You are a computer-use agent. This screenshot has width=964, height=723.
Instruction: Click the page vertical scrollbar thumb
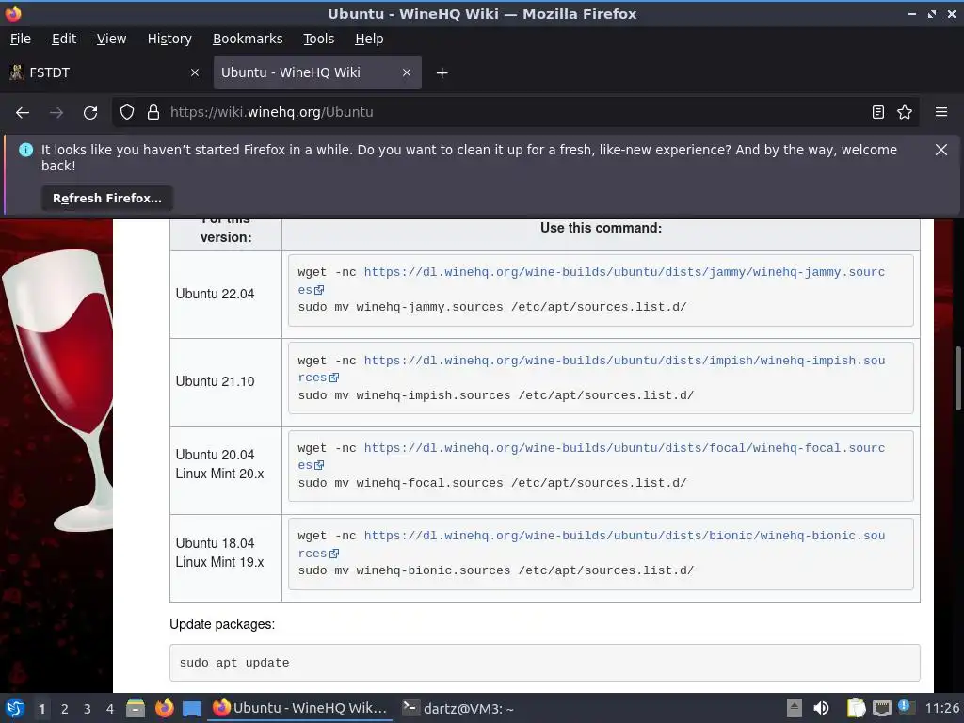[x=957, y=378]
